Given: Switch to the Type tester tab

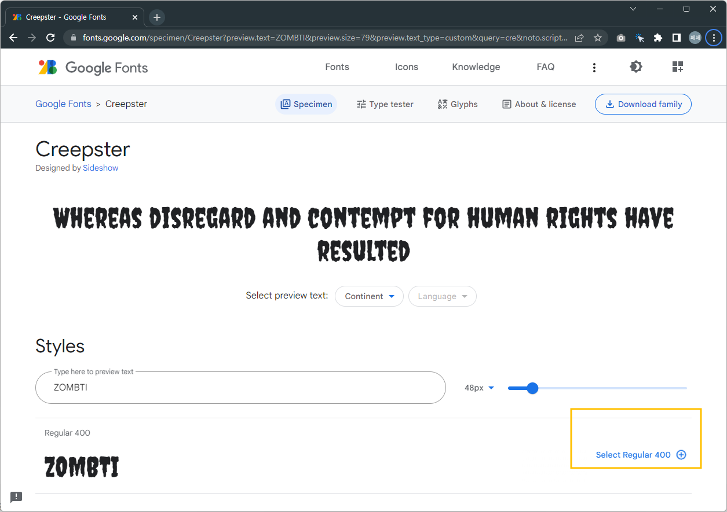Looking at the screenshot, I should pos(385,104).
